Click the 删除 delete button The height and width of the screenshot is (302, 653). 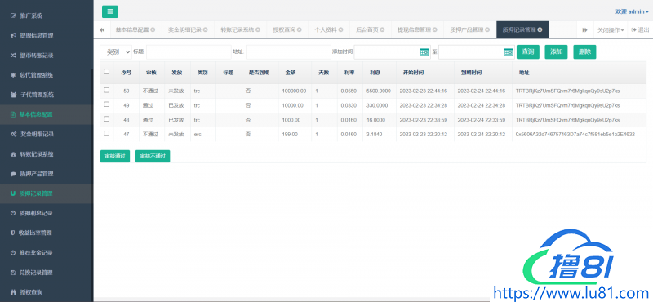pos(584,51)
